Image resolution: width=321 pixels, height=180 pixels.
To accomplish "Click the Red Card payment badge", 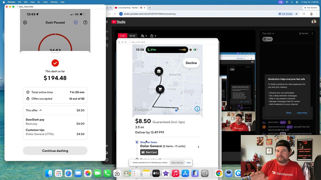I will (x=149, y=152).
